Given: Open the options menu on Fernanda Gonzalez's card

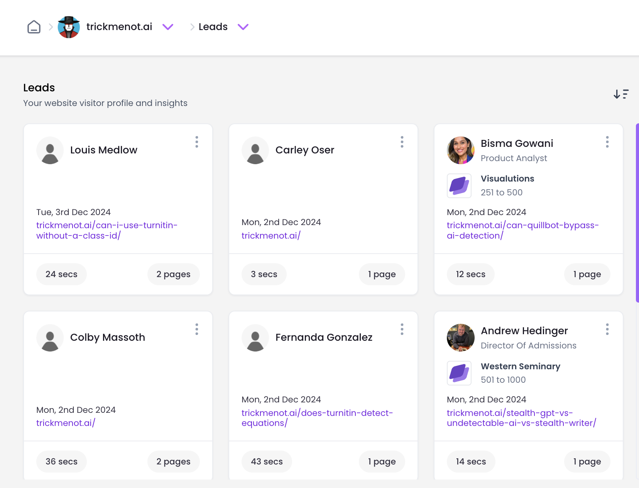Looking at the screenshot, I should pyautogui.click(x=402, y=329).
